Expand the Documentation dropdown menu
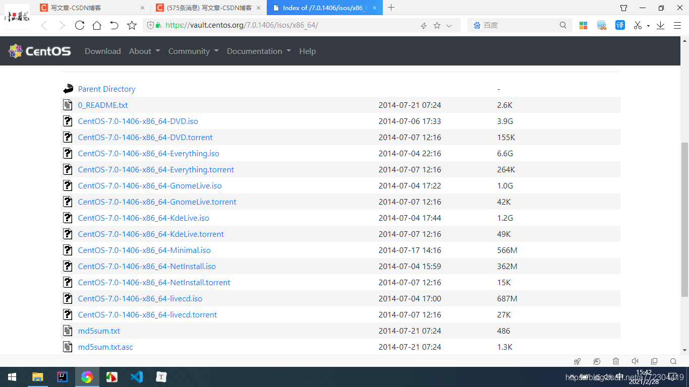Screen dimensions: 689x387 pos(259,51)
